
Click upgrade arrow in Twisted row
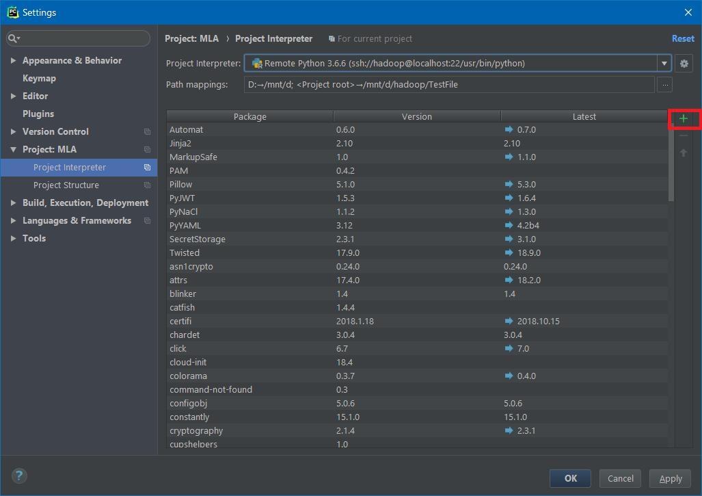click(x=509, y=252)
